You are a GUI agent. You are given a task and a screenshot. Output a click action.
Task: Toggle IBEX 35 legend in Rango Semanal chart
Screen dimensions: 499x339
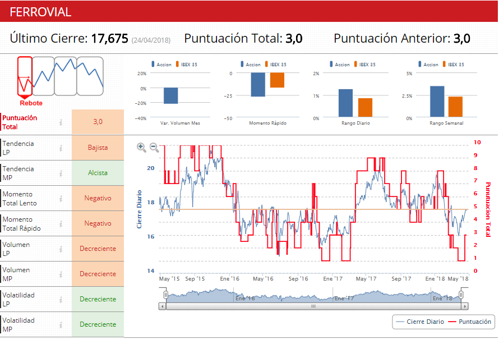(454, 65)
